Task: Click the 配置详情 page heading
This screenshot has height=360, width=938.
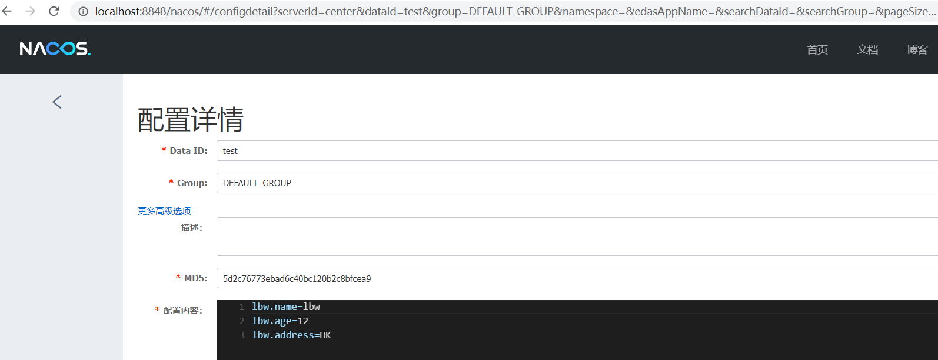Action: point(191,119)
